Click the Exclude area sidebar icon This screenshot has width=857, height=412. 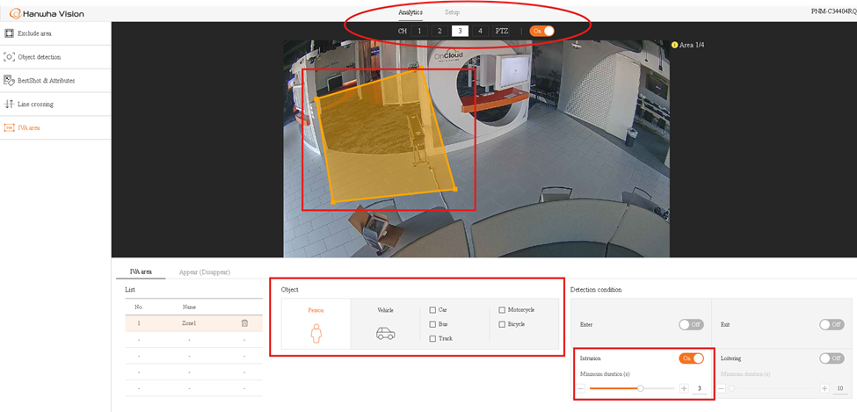pyautogui.click(x=10, y=33)
